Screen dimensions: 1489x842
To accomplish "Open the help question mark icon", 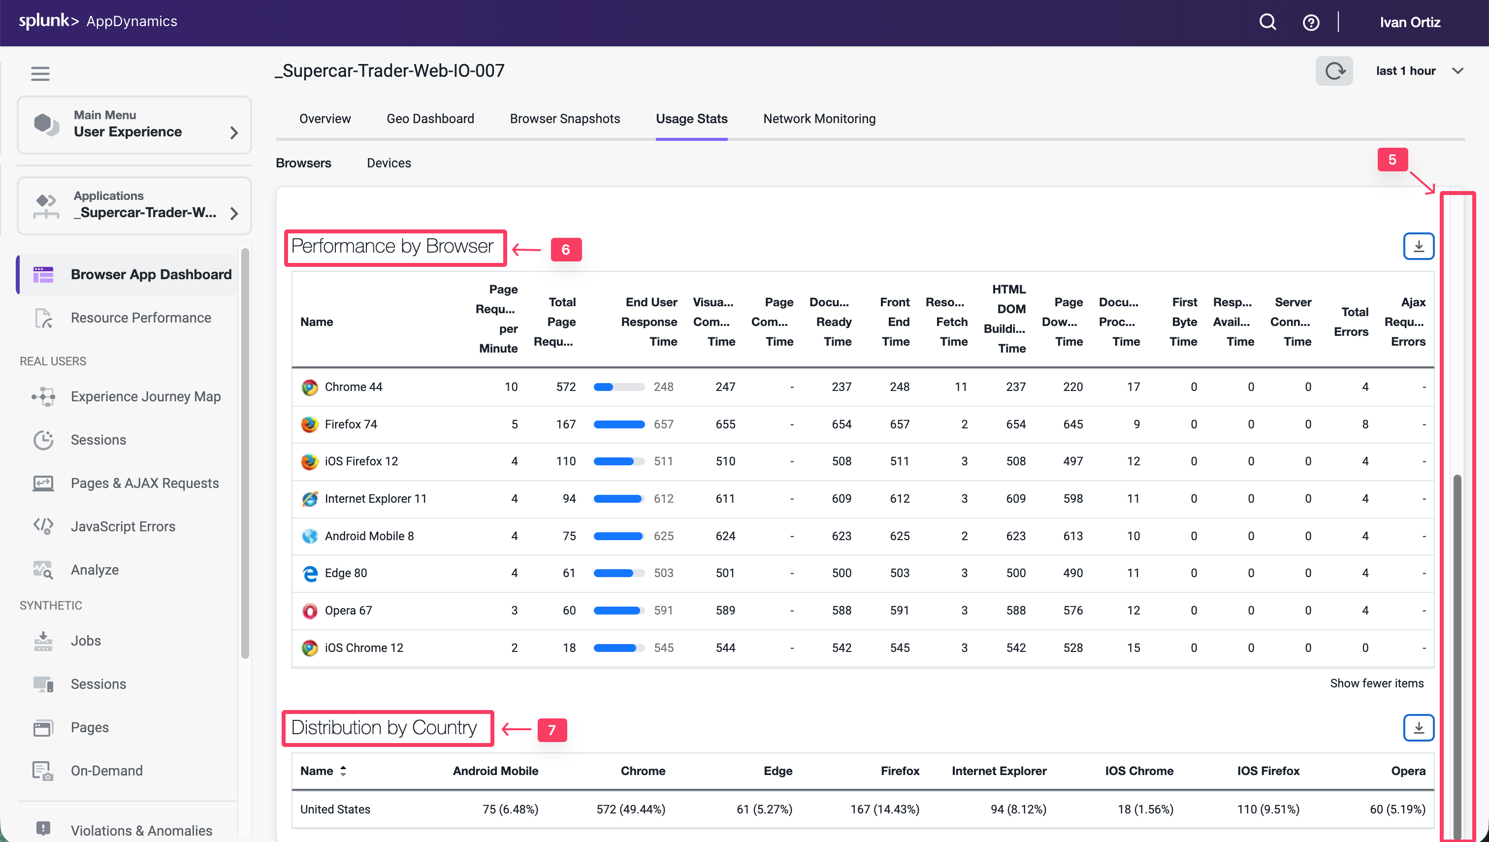I will pos(1310,23).
